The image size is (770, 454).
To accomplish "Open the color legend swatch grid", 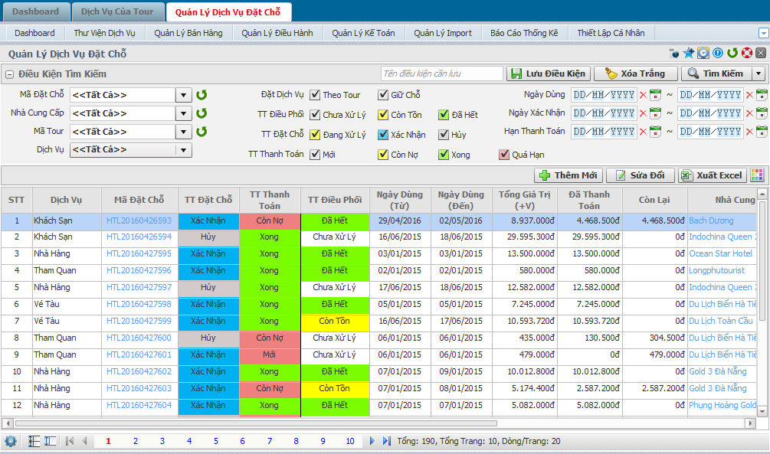I will point(757,175).
